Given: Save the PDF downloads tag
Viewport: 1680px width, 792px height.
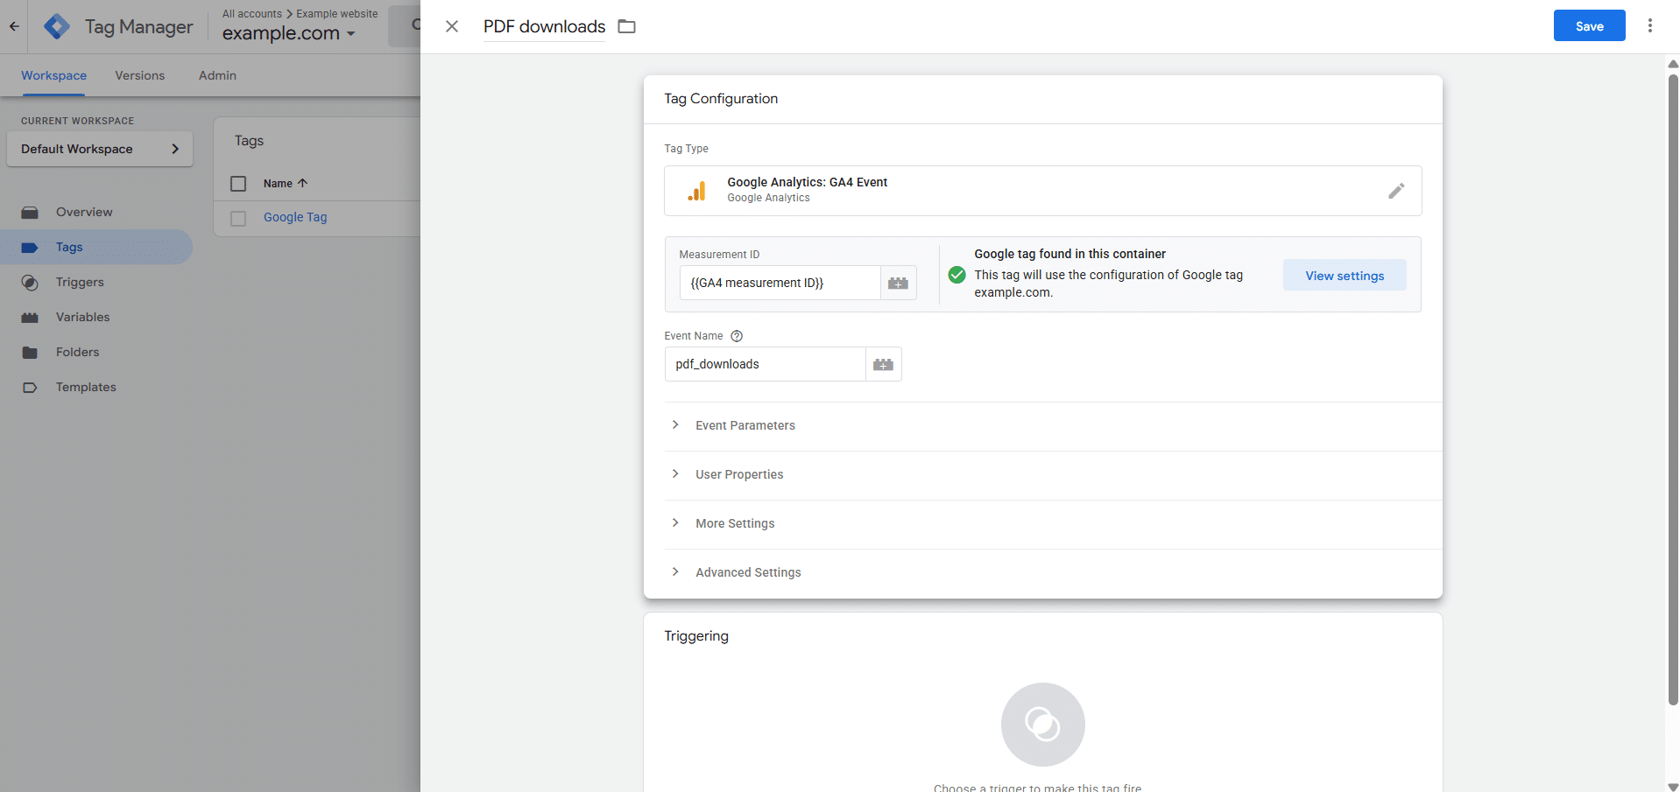Looking at the screenshot, I should click(1588, 25).
